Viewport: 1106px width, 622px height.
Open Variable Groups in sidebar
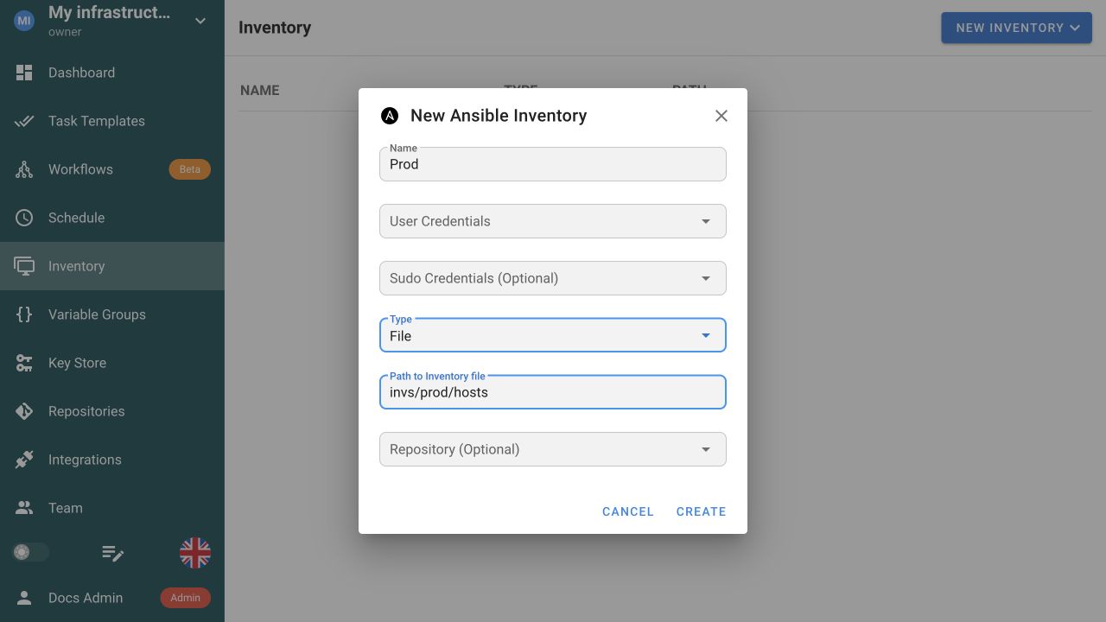click(112, 314)
